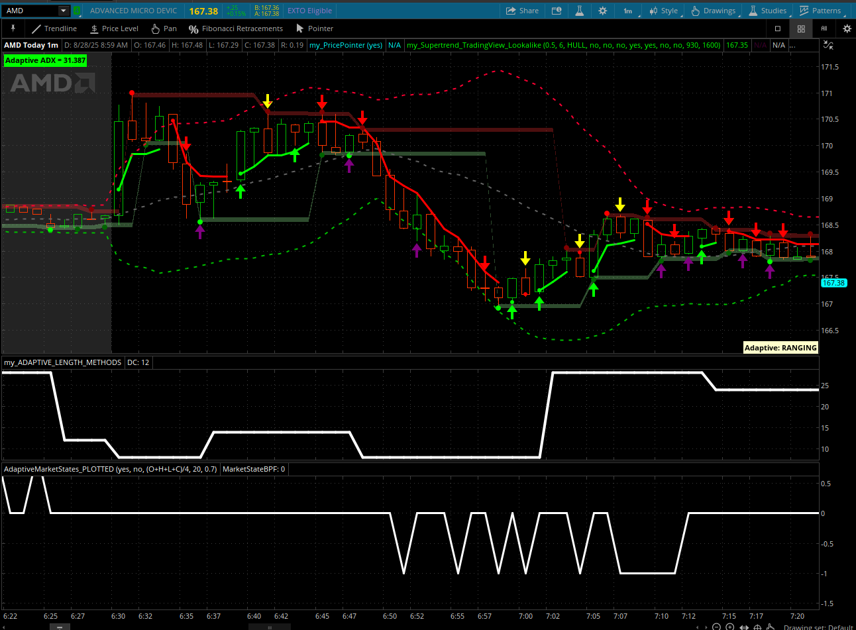Switch to the Pointer cursor tool

[x=314, y=28]
